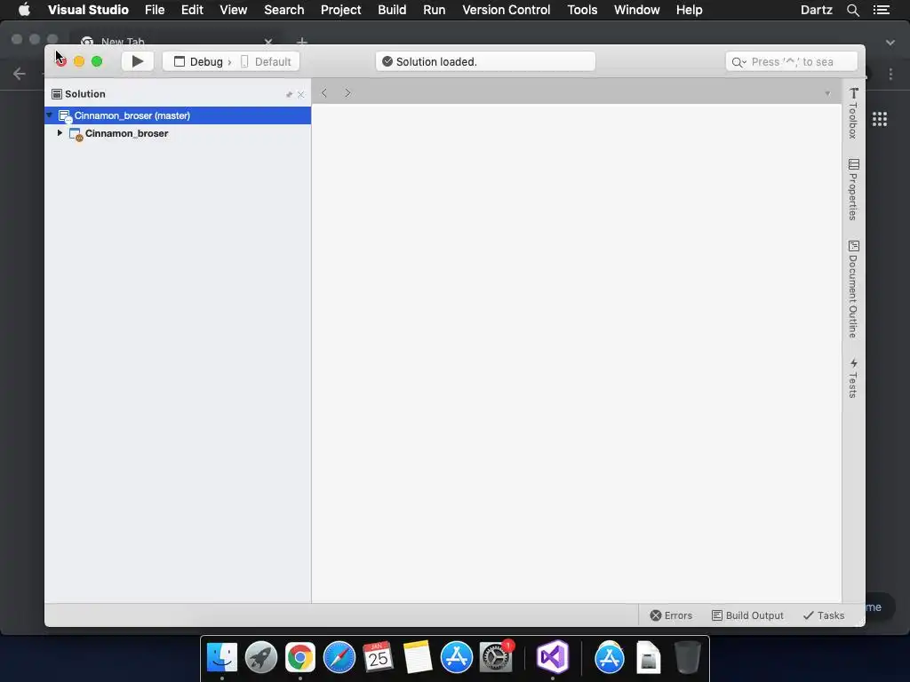The image size is (910, 682).
Task: Open the Chrome three-dot menu
Action: pyautogui.click(x=890, y=74)
